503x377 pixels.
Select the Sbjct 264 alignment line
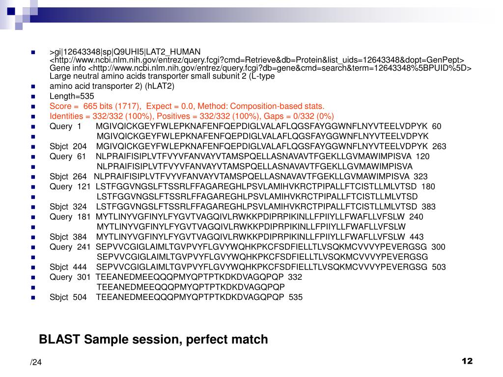click(x=239, y=177)
